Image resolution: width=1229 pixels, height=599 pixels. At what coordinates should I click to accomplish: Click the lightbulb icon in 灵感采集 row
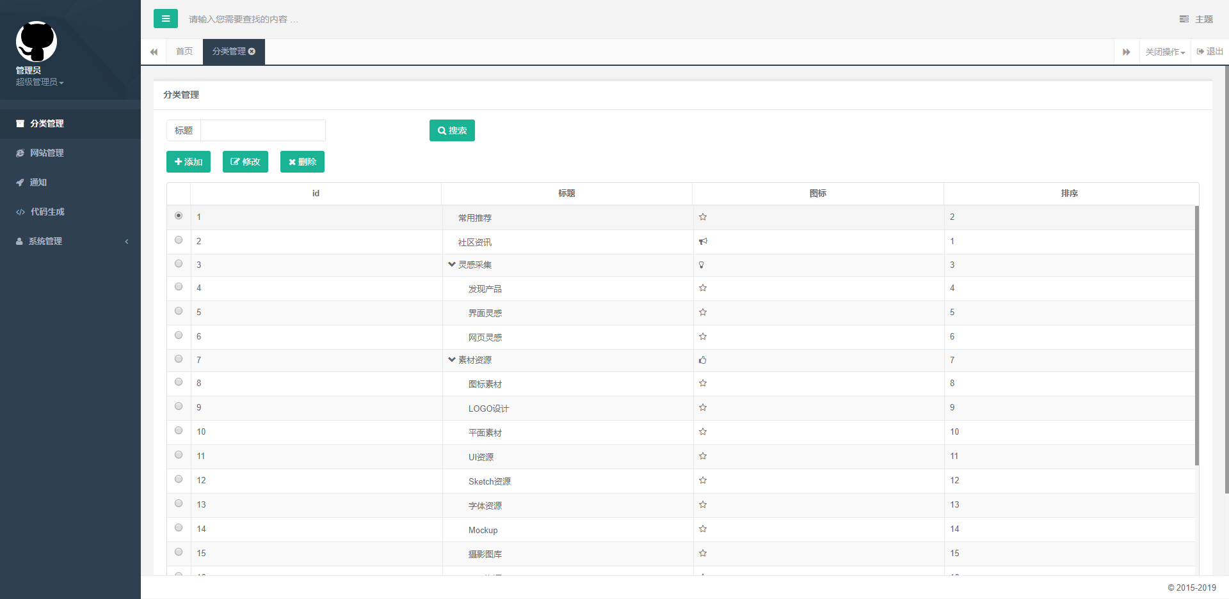(702, 265)
